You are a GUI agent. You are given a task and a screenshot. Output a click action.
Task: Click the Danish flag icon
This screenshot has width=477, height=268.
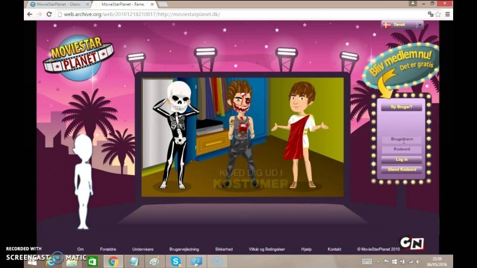pos(386,25)
